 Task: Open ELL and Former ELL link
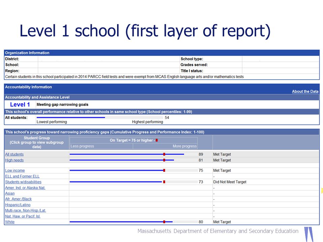coord(22,176)
